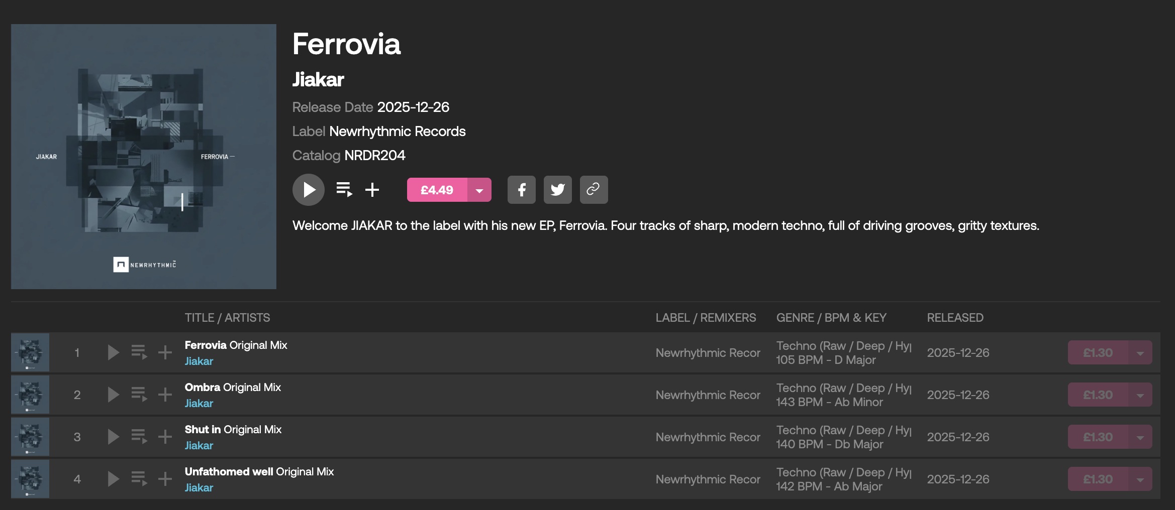Click the Shut in track thumbnail
1175x510 pixels.
(30, 437)
